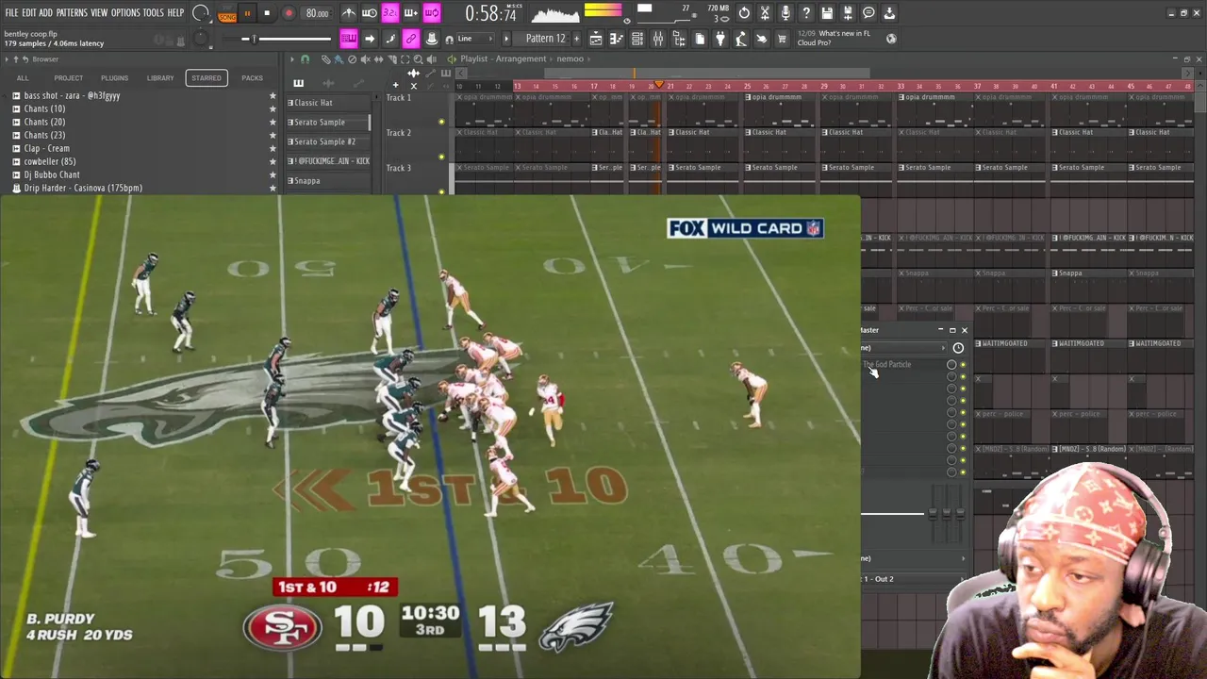Click the stamp tool icon
1207x679 pixels.
[x=432, y=39]
